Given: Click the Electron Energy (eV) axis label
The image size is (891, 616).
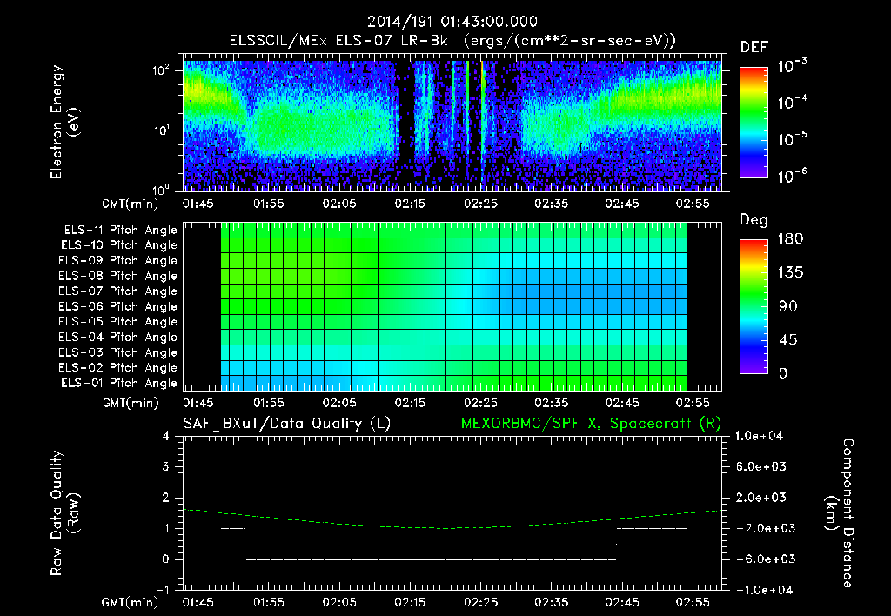Looking at the screenshot, I should 64,122.
